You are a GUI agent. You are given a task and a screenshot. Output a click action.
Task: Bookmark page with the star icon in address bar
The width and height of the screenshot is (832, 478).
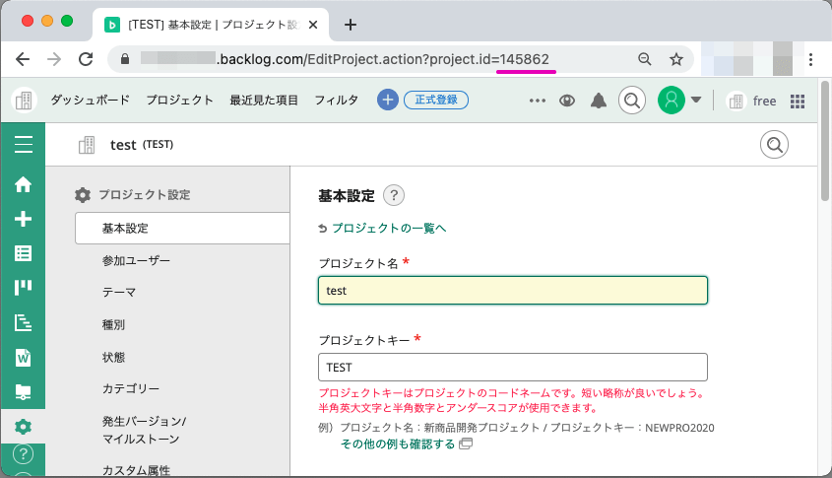click(676, 59)
